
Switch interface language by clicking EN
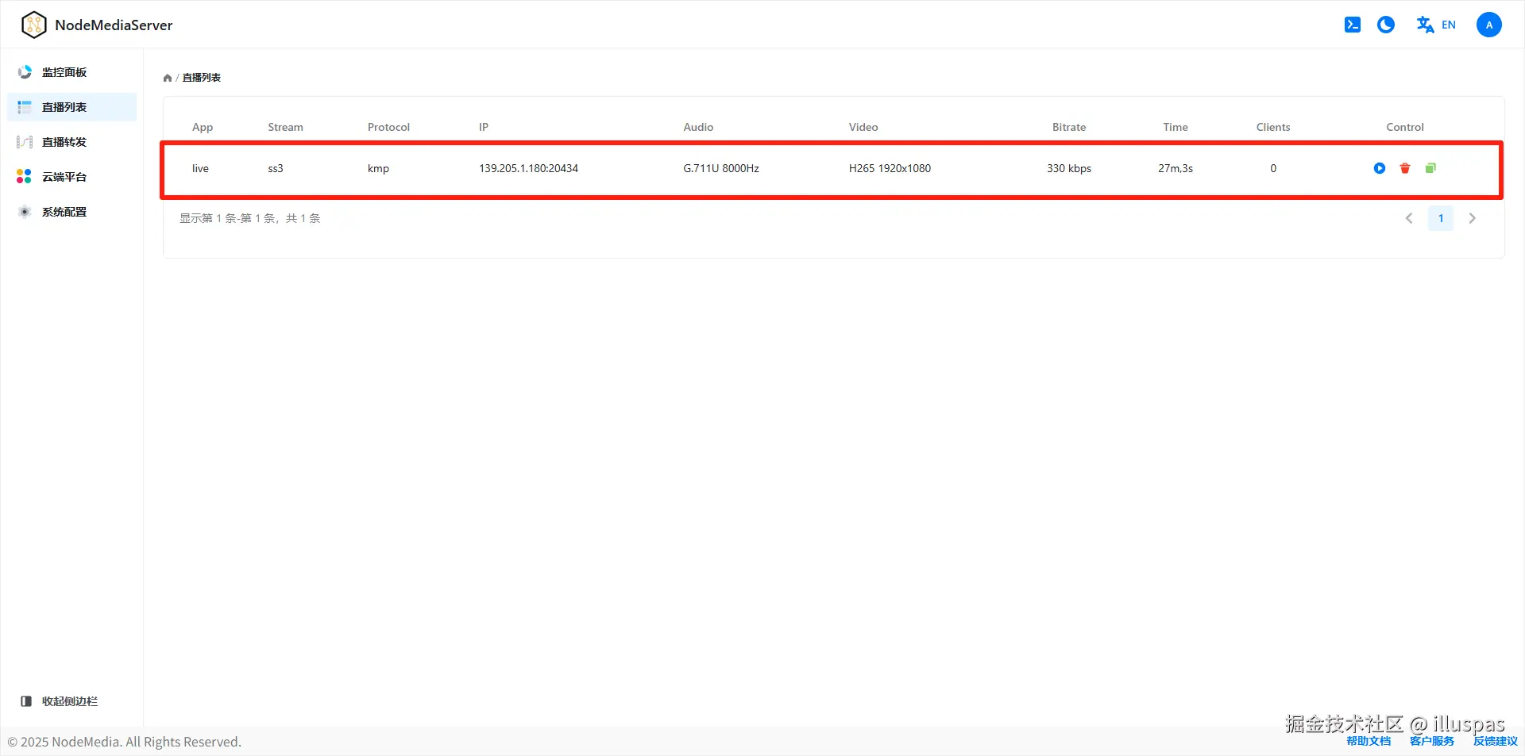pos(1448,25)
